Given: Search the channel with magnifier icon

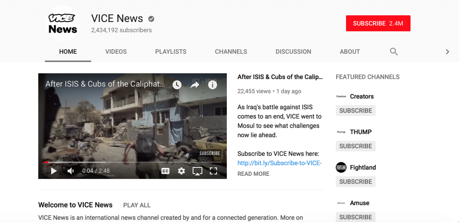Looking at the screenshot, I should [394, 51].
